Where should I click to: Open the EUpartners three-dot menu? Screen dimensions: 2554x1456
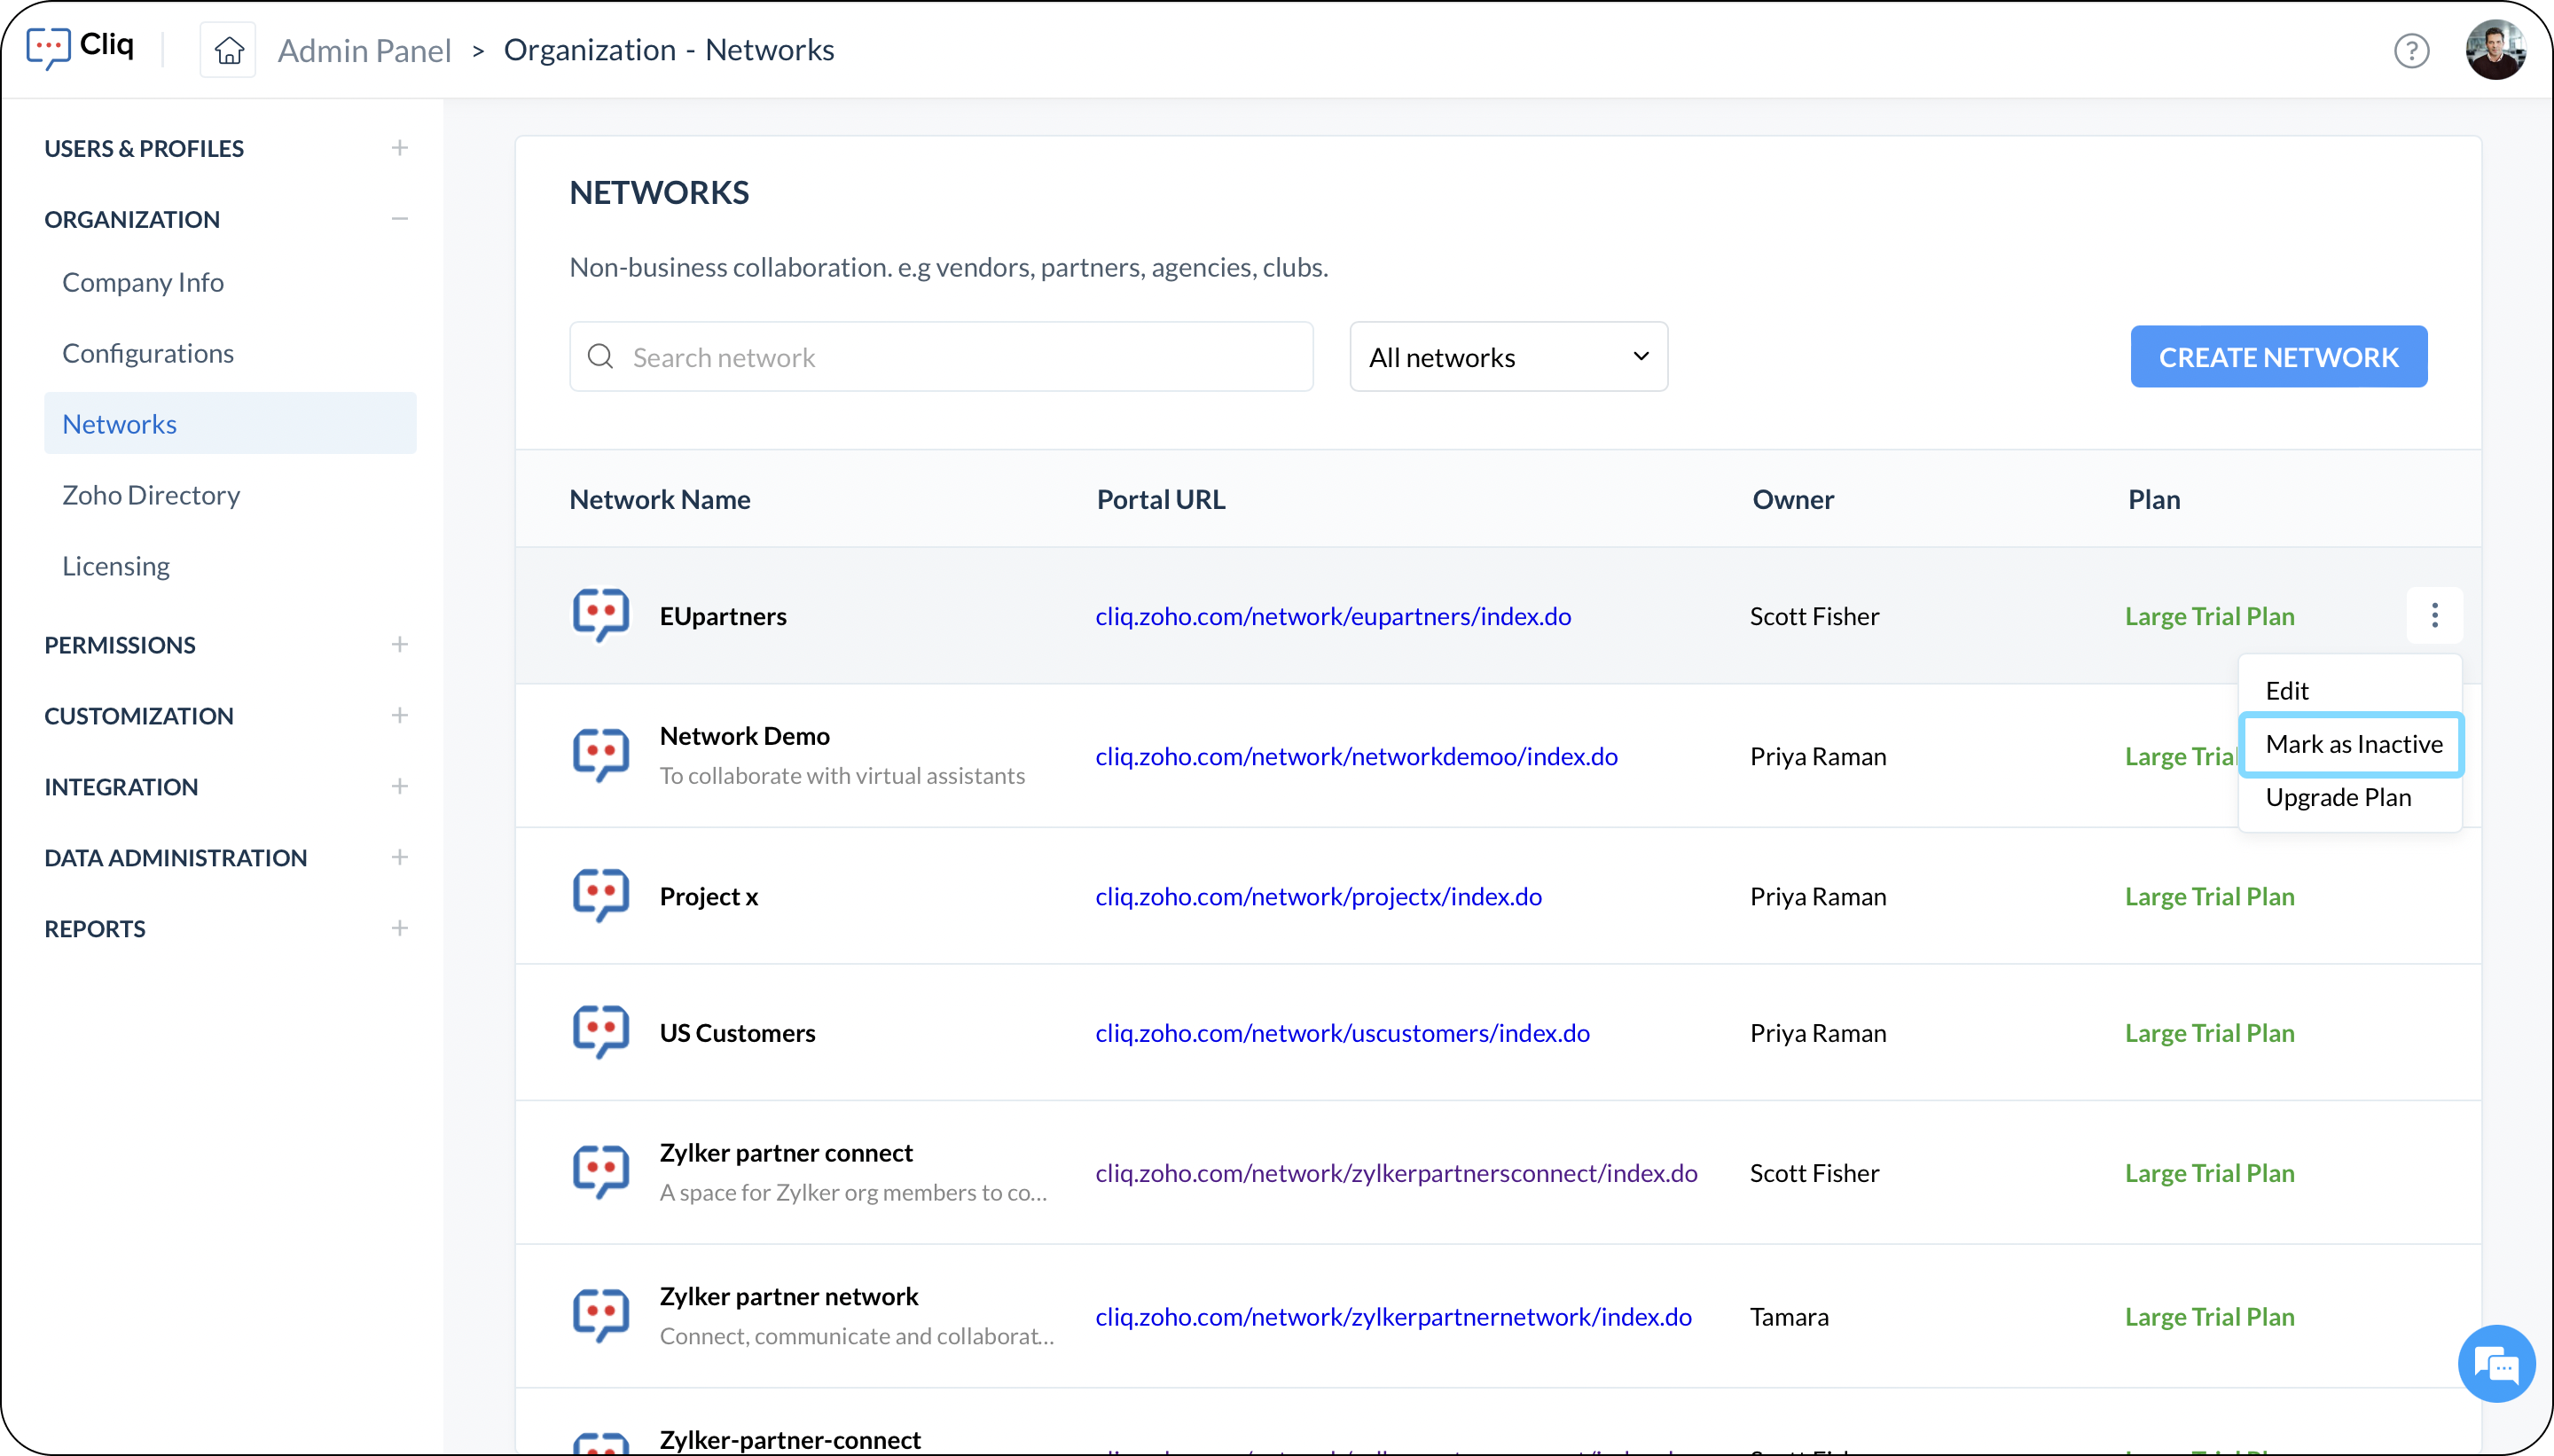2434,615
